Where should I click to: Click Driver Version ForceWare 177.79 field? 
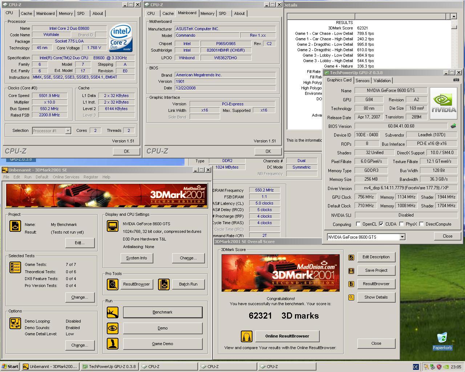click(406, 188)
